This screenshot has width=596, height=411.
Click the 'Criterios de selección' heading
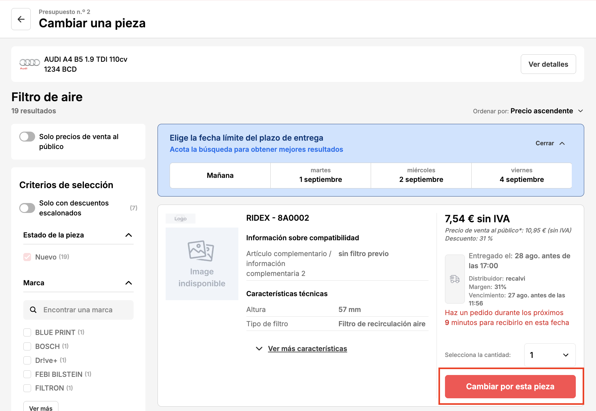click(x=66, y=185)
